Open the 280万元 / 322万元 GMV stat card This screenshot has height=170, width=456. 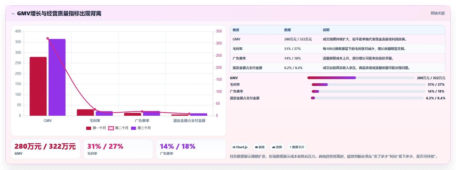[45, 149]
